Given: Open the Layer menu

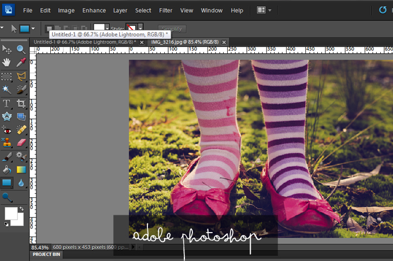Looking at the screenshot, I should [120, 10].
